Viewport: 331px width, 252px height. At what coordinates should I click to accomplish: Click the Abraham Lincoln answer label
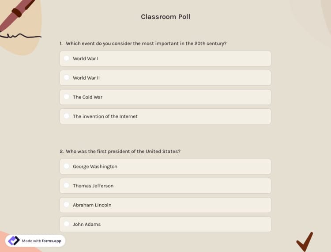click(92, 205)
